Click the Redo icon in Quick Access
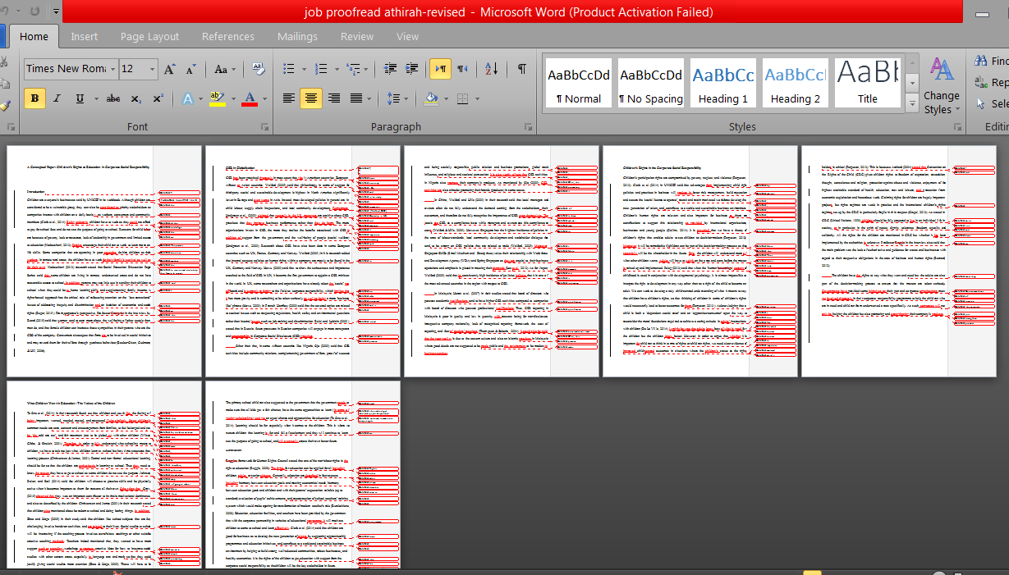Image resolution: width=1009 pixels, height=575 pixels. point(34,11)
